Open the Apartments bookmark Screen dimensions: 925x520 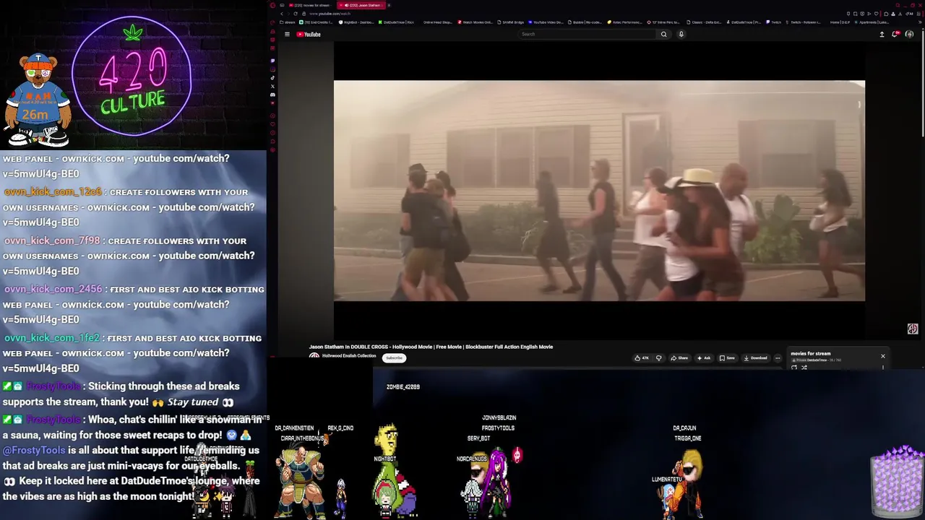[x=873, y=22]
